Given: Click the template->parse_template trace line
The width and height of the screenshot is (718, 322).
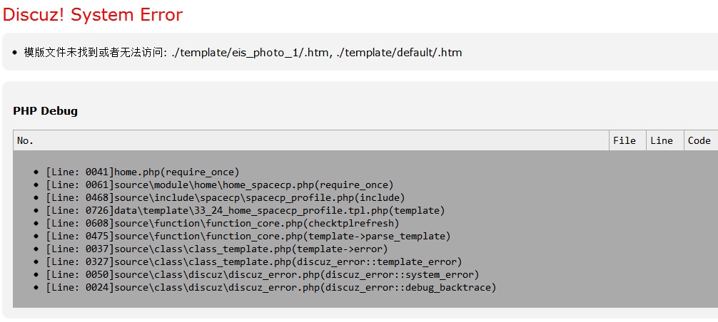Looking at the screenshot, I should (248, 236).
